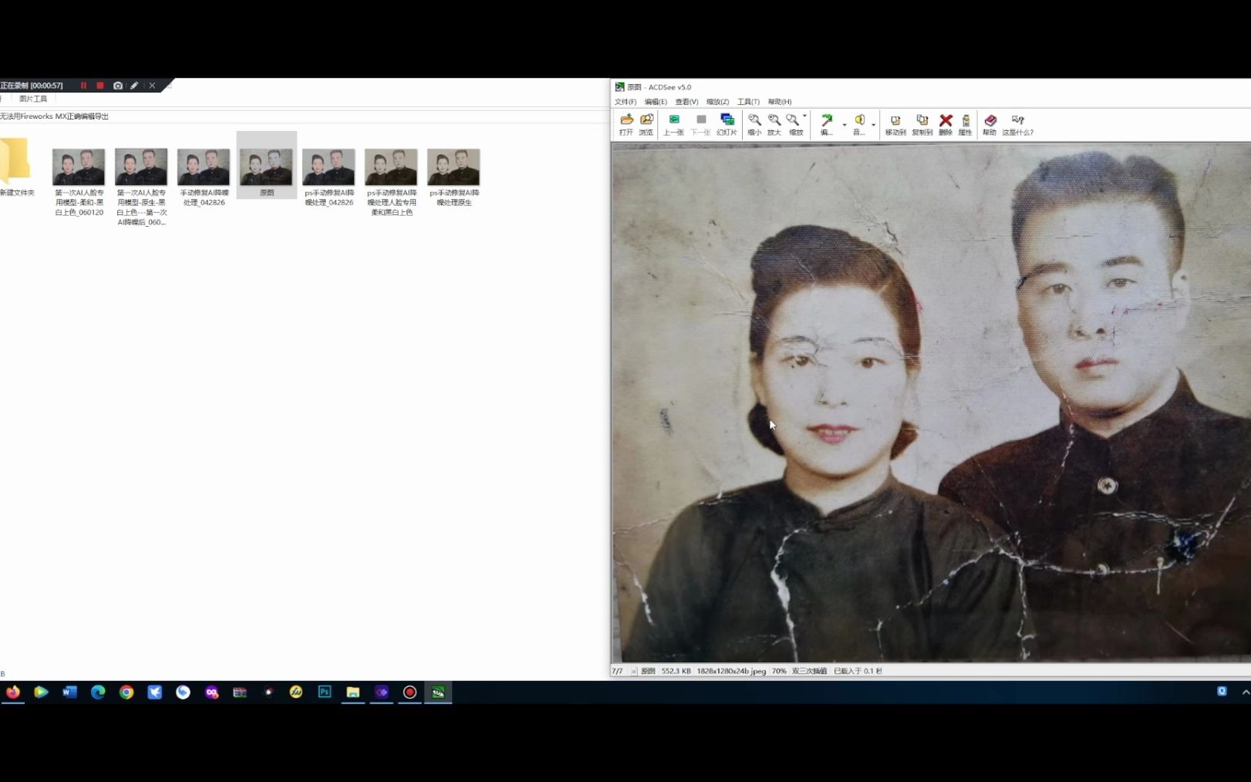The height and width of the screenshot is (782, 1251).
Task: Open the 工具(T) menu in ACDSee
Action: (748, 102)
